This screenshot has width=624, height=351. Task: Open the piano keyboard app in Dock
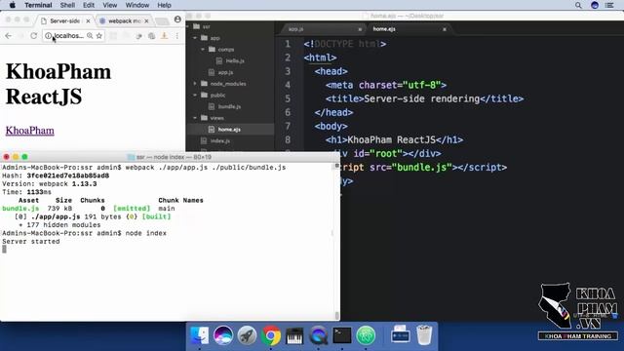(x=294, y=335)
